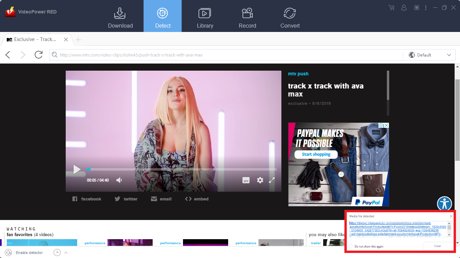
Task: Reload the current page
Action: pyautogui.click(x=38, y=54)
